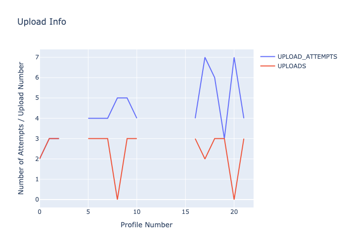Click the red UPLOADS legend line swatch
The width and height of the screenshot is (346, 247).
point(267,66)
